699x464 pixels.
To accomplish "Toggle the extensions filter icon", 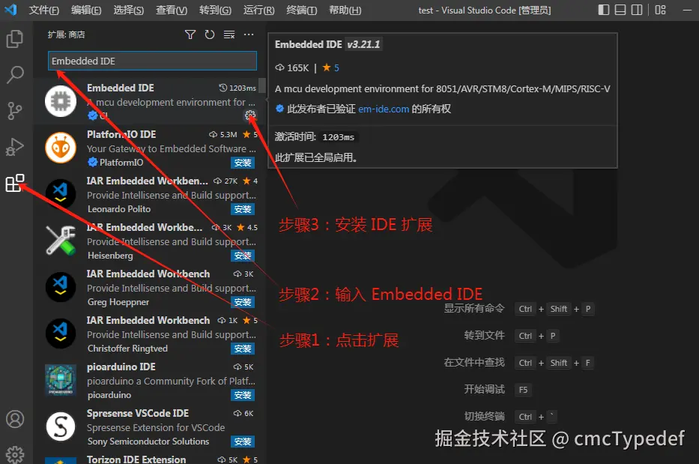I will tap(190, 34).
